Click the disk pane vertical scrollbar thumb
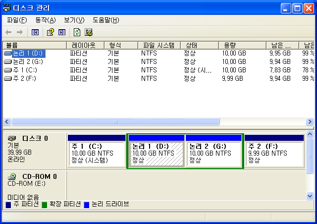This screenshot has width=317, height=224. point(310,156)
